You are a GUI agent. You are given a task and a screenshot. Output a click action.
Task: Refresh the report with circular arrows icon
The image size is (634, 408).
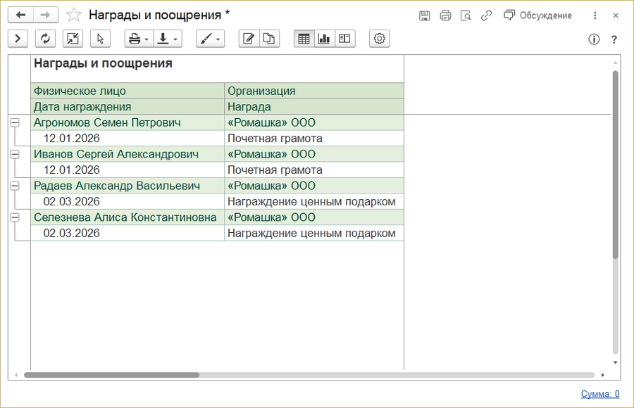tap(45, 39)
